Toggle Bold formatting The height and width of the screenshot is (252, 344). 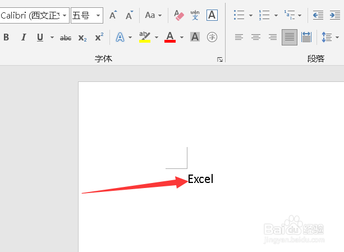6,37
